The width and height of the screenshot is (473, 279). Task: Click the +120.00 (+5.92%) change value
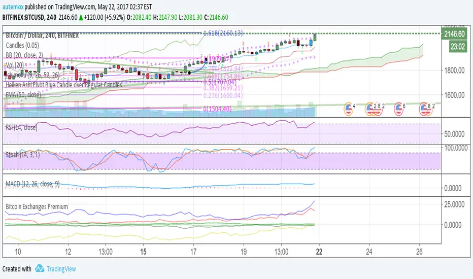[105, 17]
